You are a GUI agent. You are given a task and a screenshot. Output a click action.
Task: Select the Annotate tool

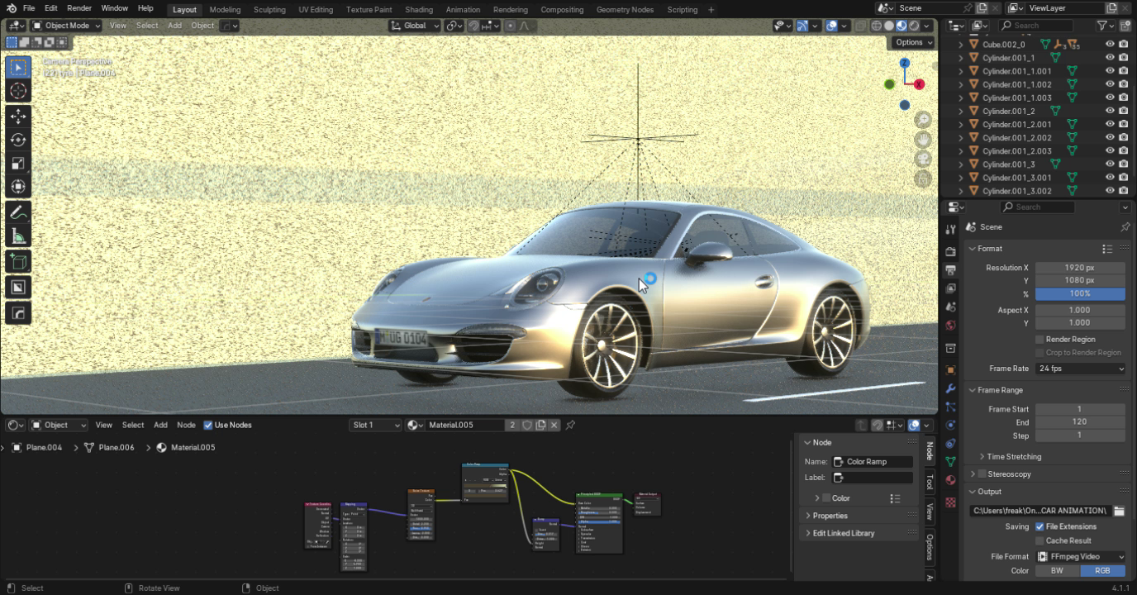coord(18,212)
